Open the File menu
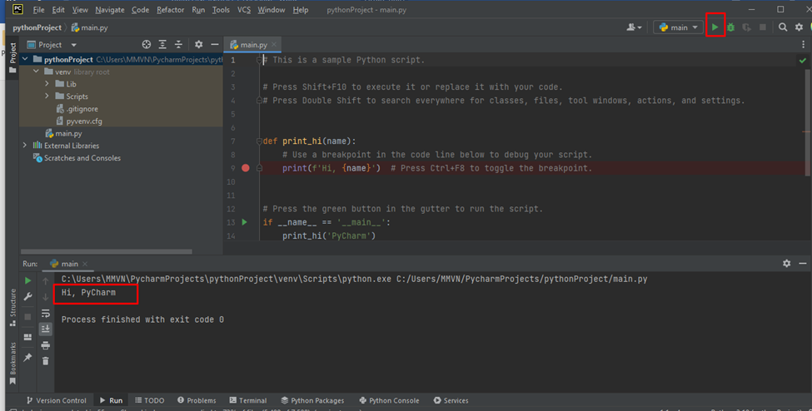The height and width of the screenshot is (411, 812). point(38,10)
